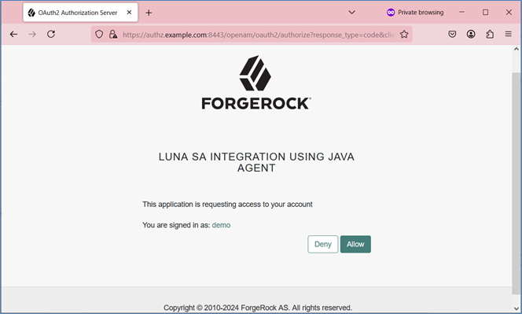Maximize the browser window
Image resolution: width=522 pixels, height=314 pixels.
485,13
